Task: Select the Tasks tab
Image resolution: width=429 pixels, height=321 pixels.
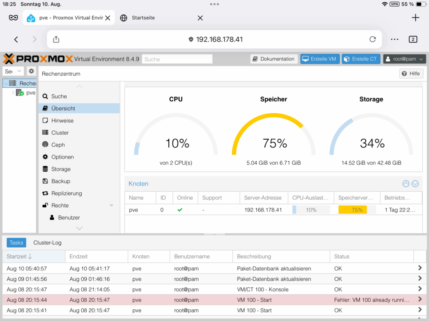Action: point(16,242)
